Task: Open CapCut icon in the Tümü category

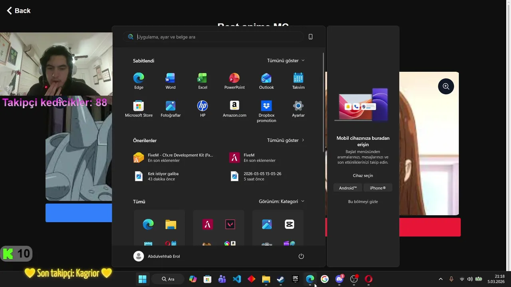Action: point(289,225)
